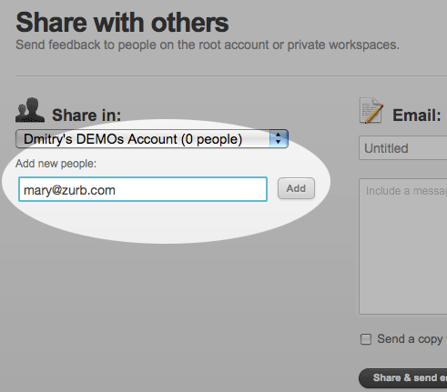Click the blue up-down arrows on account selector
Screen dimensions: 447x392
click(x=279, y=139)
